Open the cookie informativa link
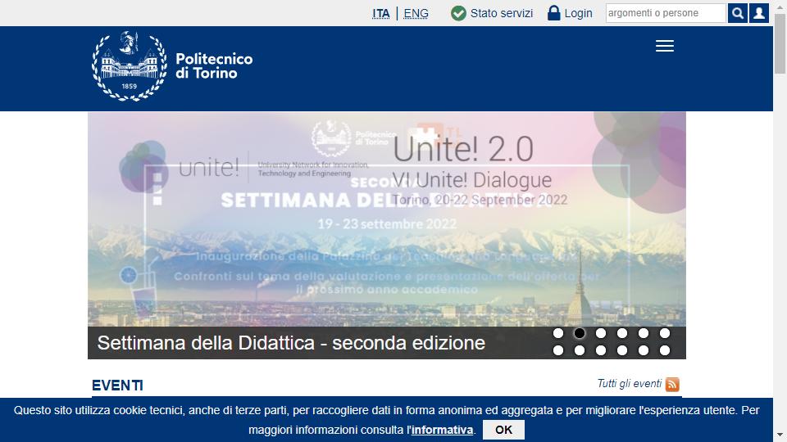The image size is (787, 442). coord(442,430)
